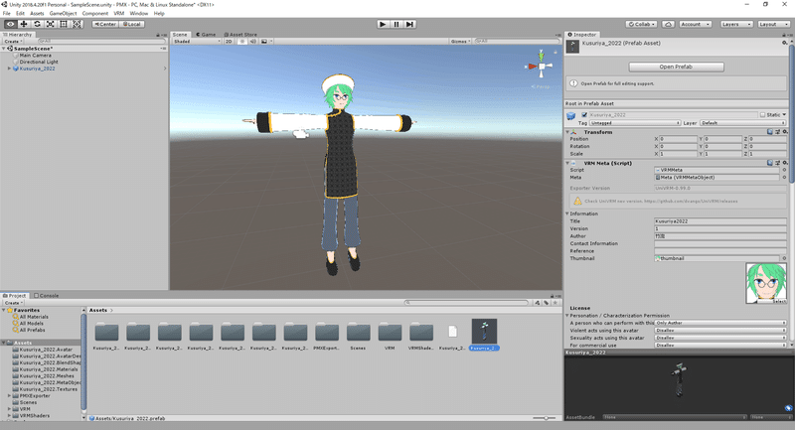
Task: Toggle Hierarchy panel lock icon
Action: (x=158, y=35)
